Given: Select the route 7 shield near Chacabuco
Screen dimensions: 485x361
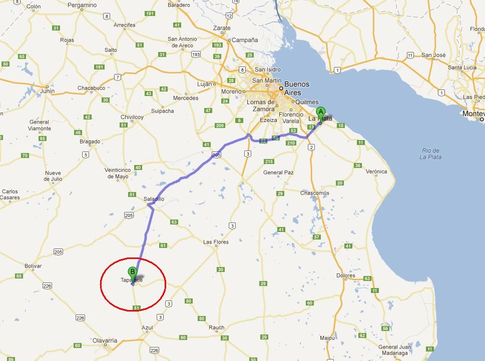Looking at the screenshot, I should click(117, 77).
